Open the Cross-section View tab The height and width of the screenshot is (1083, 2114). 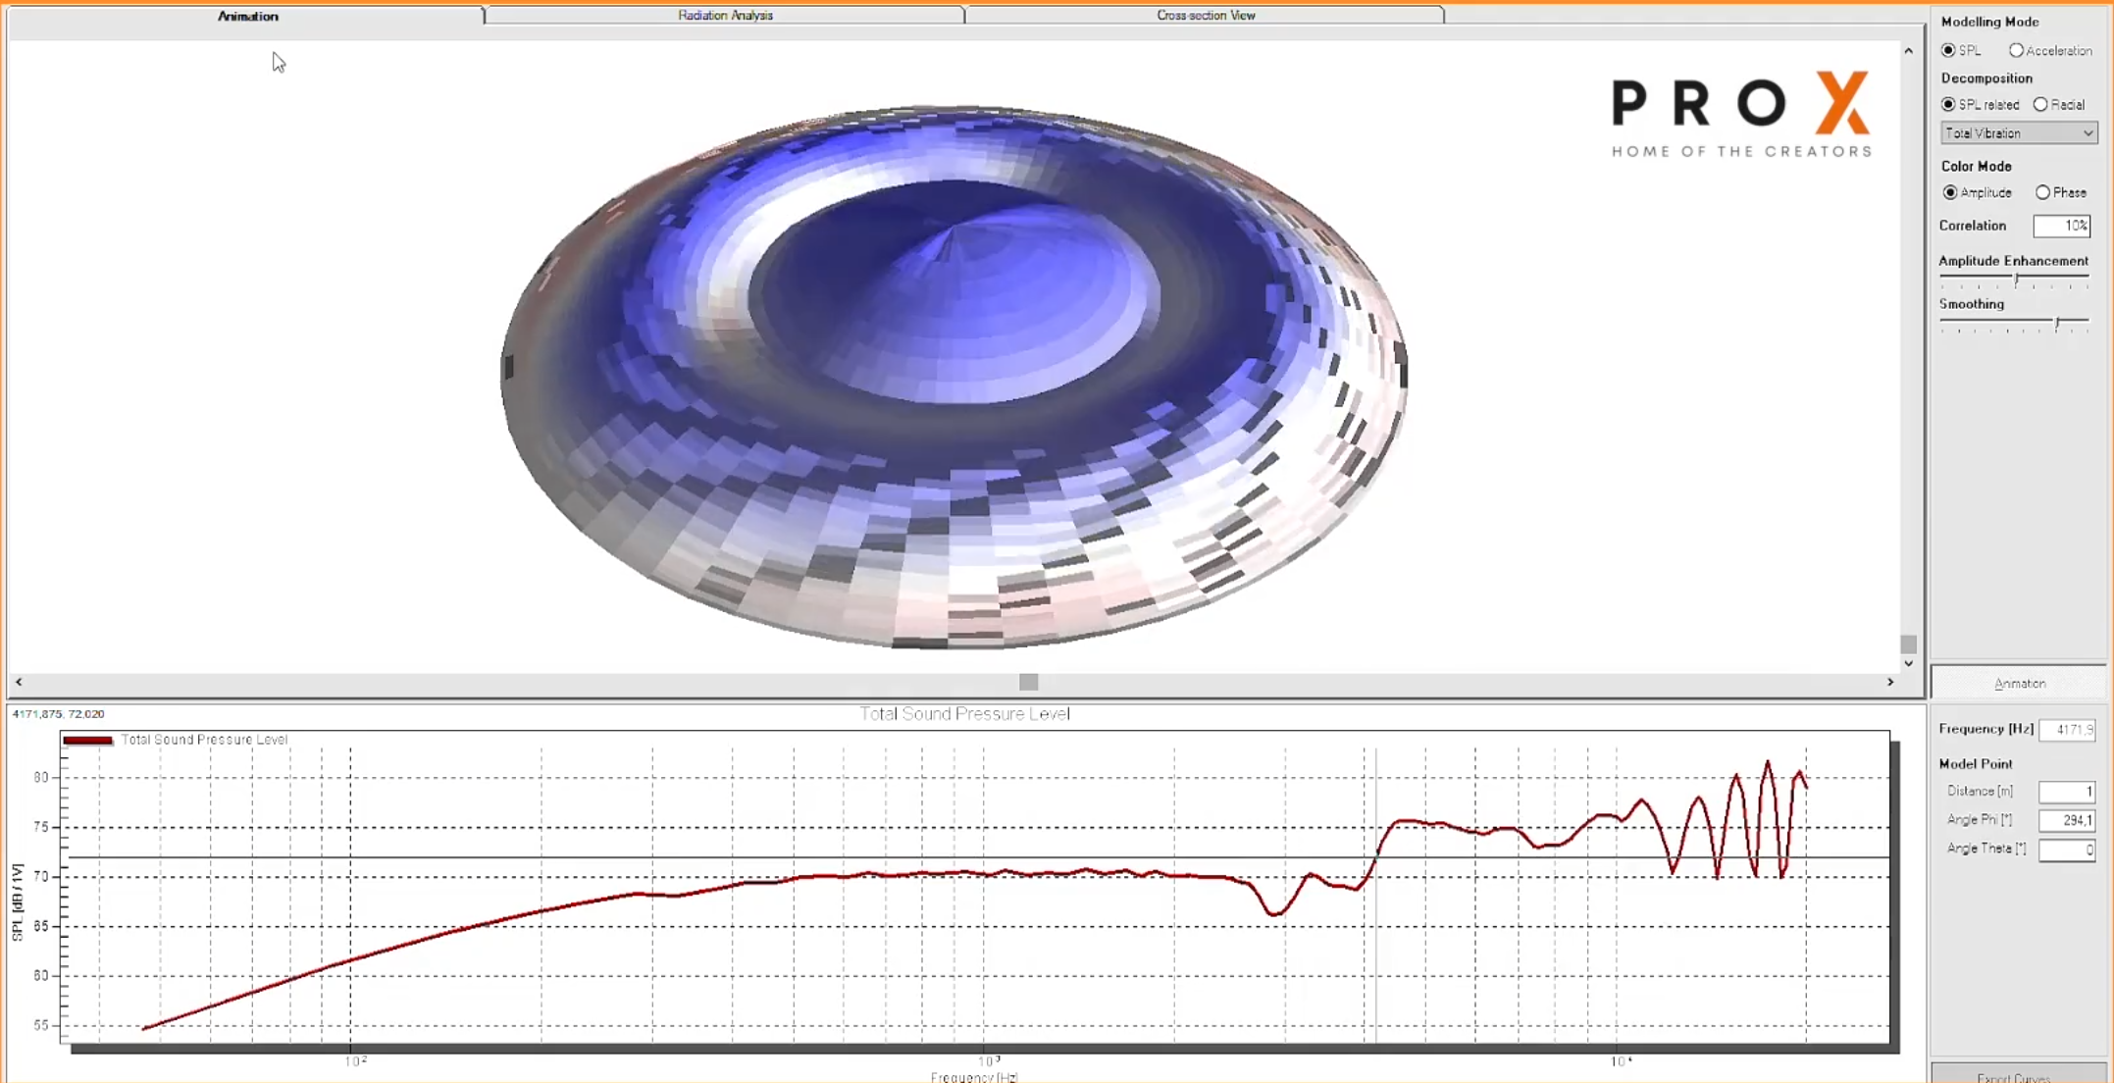(1205, 16)
